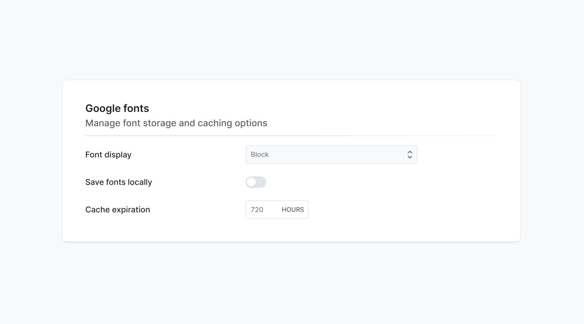Click the up-down chevron in the Block select
Image resolution: width=584 pixels, height=324 pixels.
tap(410, 155)
